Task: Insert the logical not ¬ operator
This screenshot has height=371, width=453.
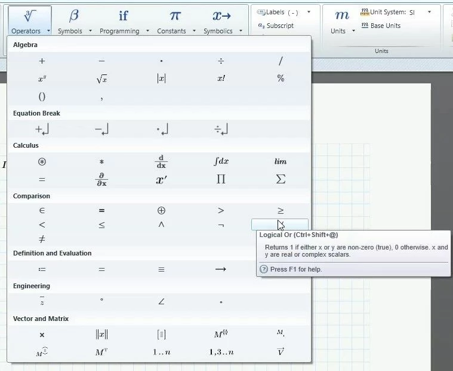Action: tap(221, 226)
